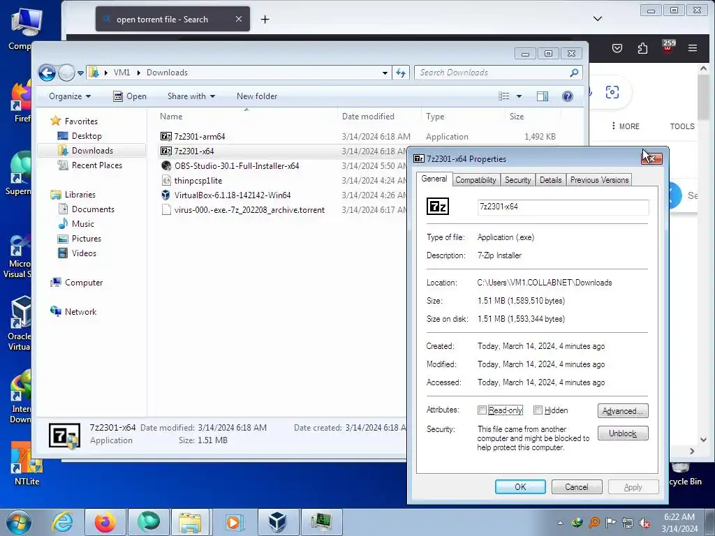This screenshot has height=536, width=715.
Task: Click the Extensions puzzle icon in Firefox
Action: coord(642,48)
